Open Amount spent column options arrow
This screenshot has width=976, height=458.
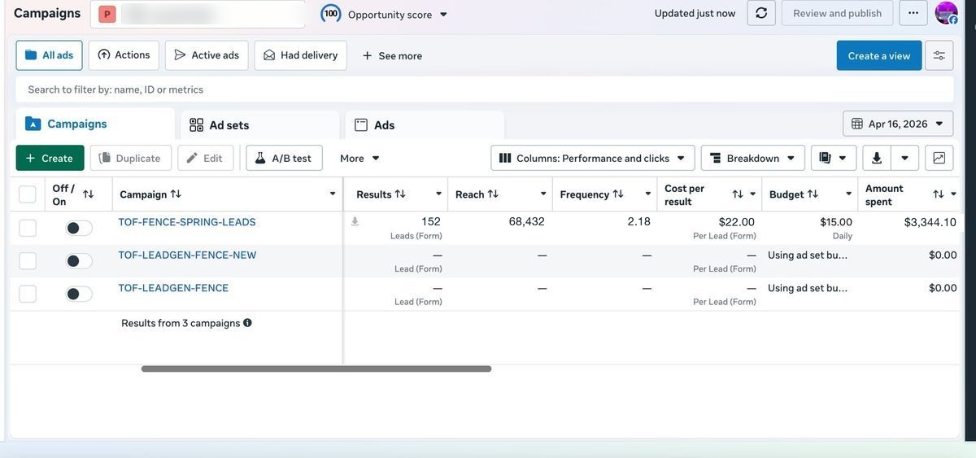pos(953,194)
